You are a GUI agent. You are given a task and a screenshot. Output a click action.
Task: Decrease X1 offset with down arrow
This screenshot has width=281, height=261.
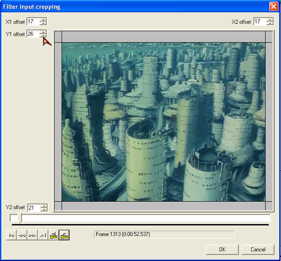click(43, 23)
